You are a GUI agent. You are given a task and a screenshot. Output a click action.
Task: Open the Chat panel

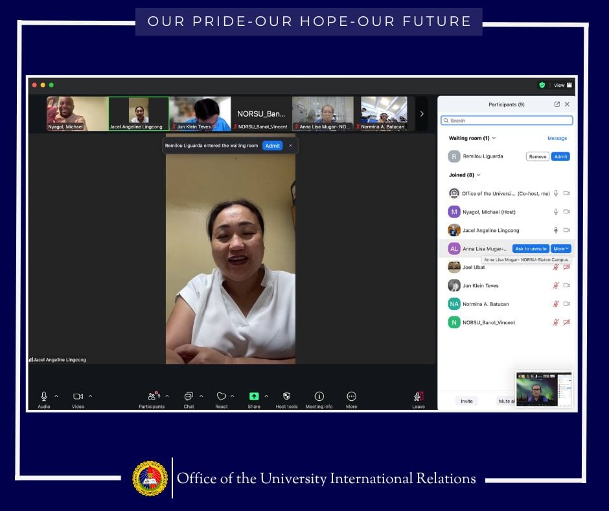(x=189, y=396)
